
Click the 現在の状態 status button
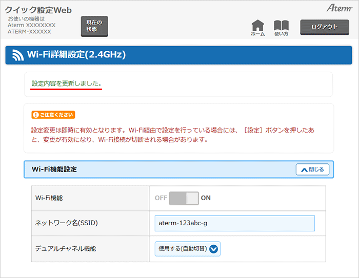[x=94, y=26]
